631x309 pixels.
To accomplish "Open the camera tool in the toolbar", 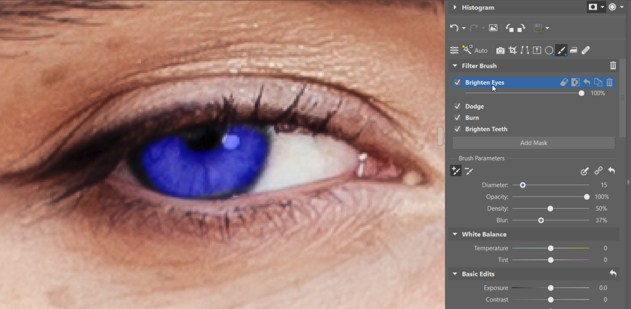I will [500, 50].
